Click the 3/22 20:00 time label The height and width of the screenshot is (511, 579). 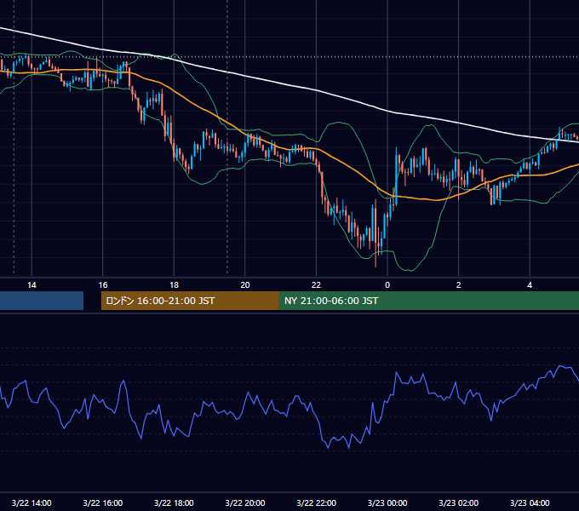pyautogui.click(x=245, y=502)
